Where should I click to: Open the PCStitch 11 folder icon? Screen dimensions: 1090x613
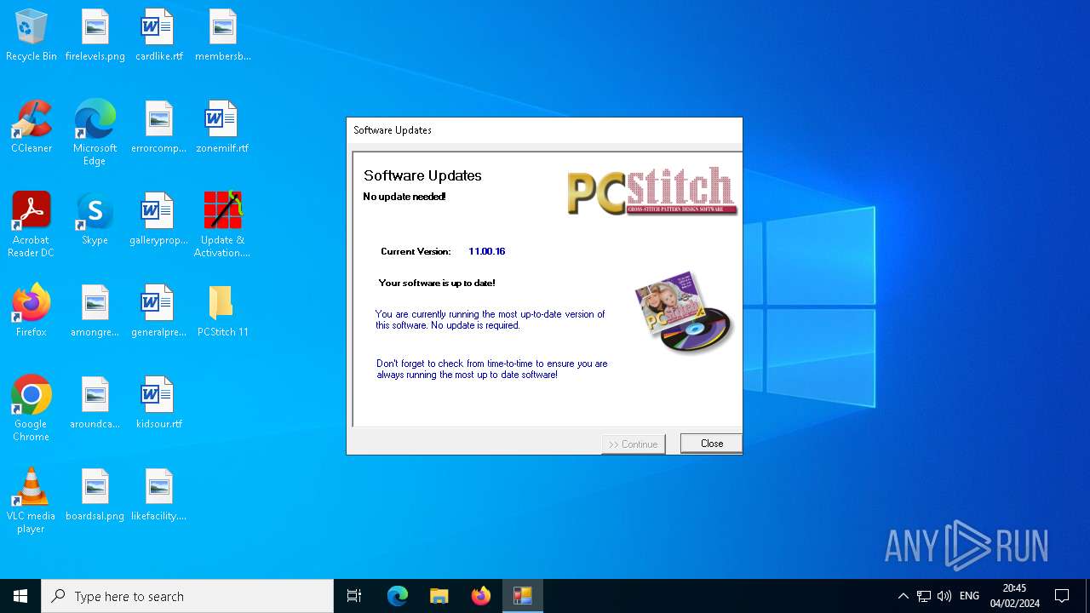tap(223, 312)
